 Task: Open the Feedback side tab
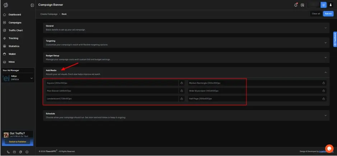coord(335,39)
